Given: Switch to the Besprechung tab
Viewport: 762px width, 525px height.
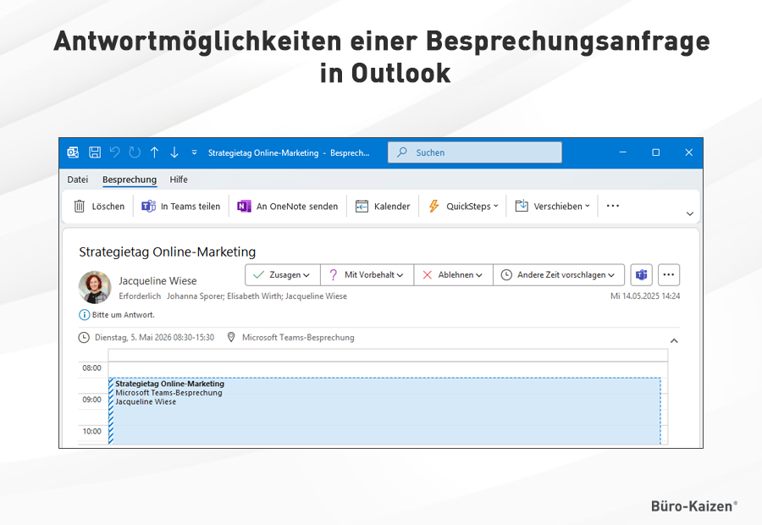Looking at the screenshot, I should click(130, 180).
